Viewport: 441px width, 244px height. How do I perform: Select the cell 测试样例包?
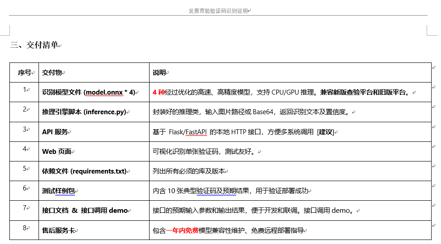(94, 191)
